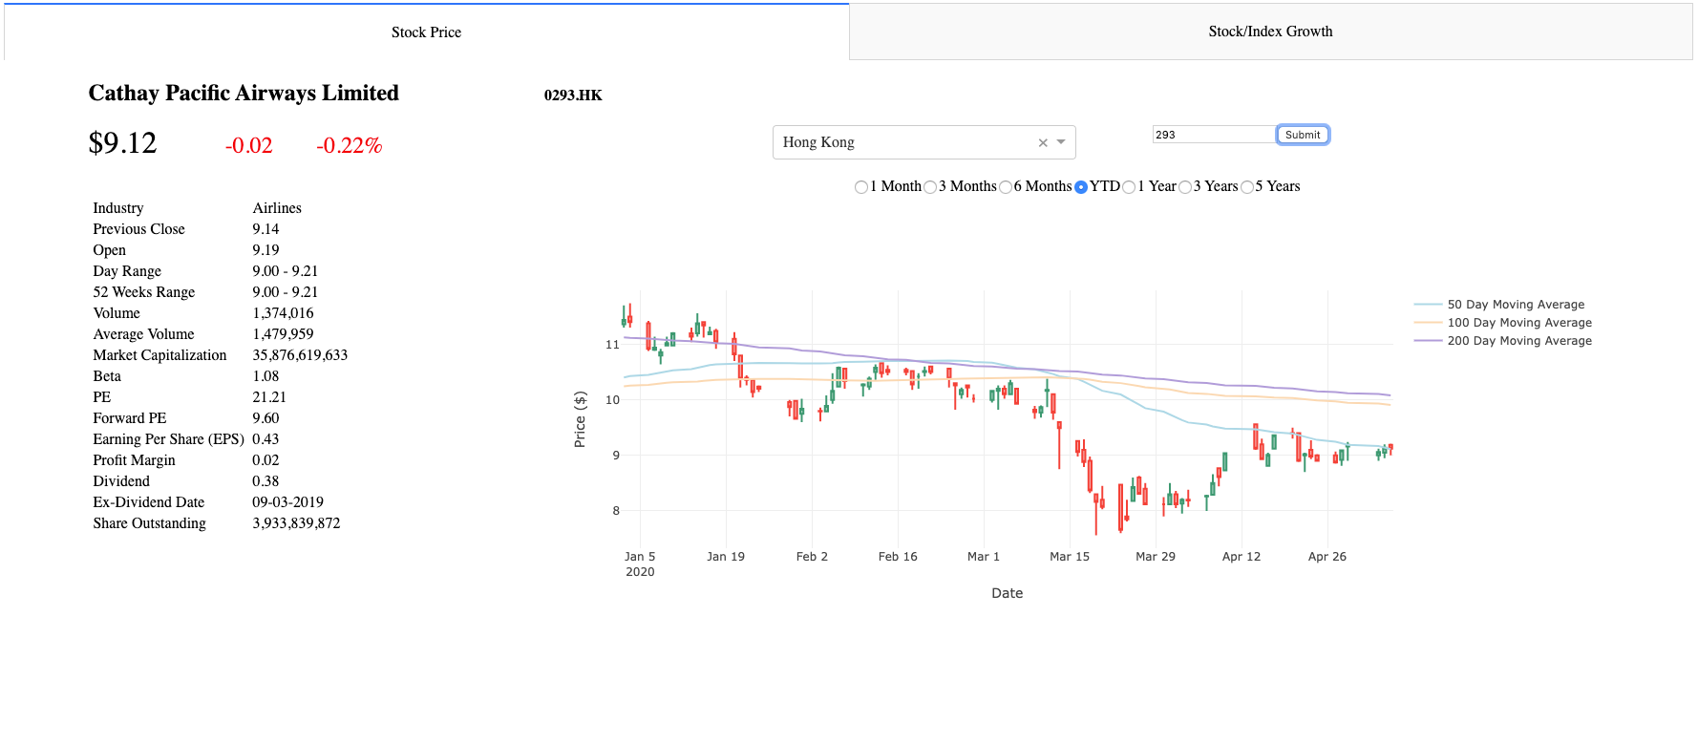Clear the Hong Kong selection with the x icon
Viewport: 1698px width, 744px height.
tap(1043, 142)
